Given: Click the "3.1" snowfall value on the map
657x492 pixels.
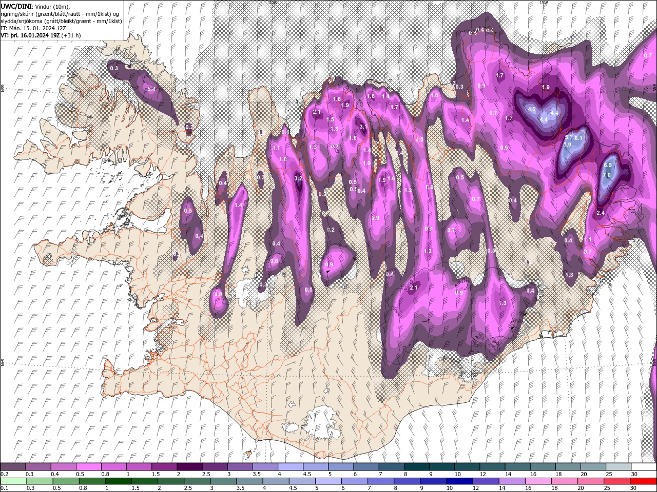Looking at the screenshot, I should tap(363, 127).
